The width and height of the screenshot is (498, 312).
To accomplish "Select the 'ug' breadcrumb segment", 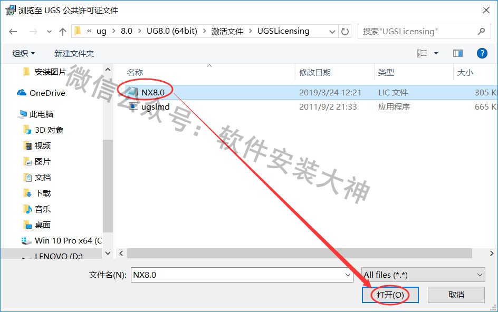I will [101, 31].
